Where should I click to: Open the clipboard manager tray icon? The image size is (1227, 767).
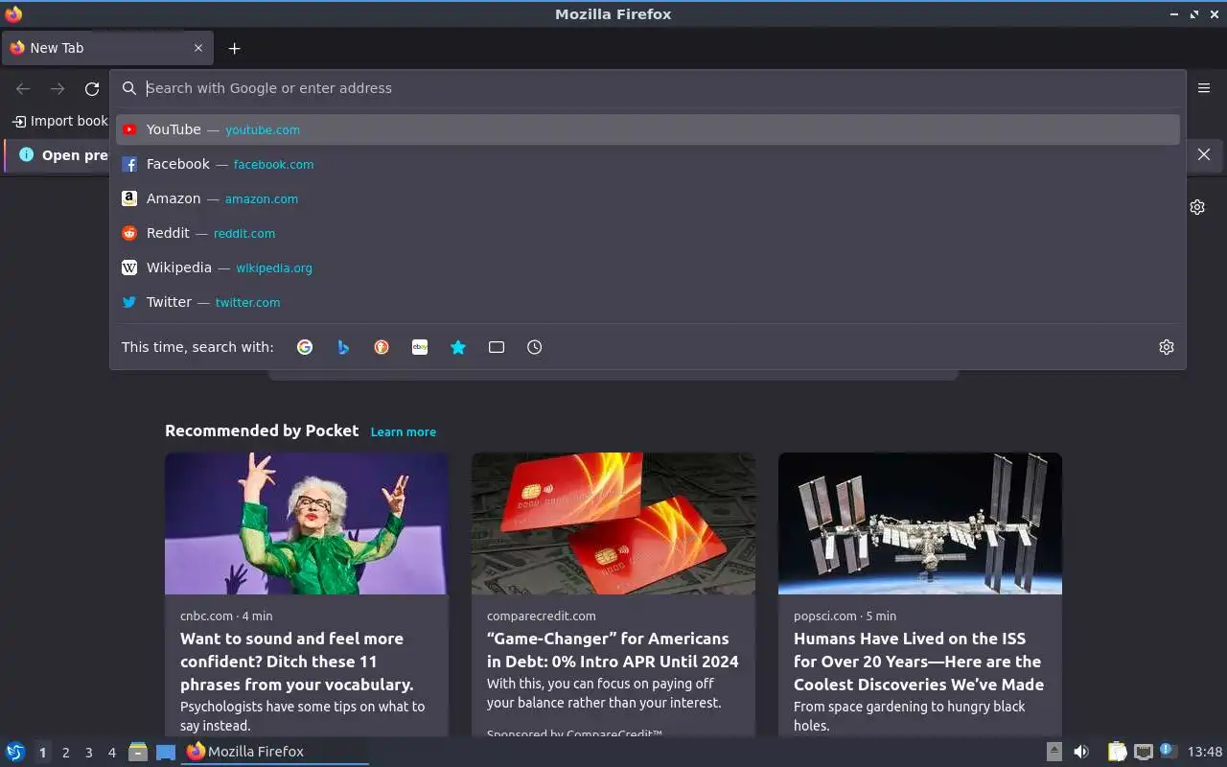(1117, 752)
